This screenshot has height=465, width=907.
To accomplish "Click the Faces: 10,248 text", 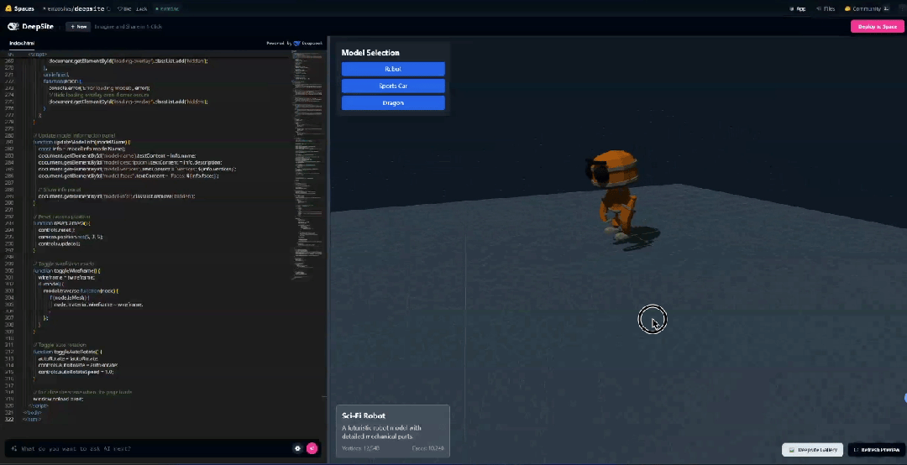I will pyautogui.click(x=428, y=448).
